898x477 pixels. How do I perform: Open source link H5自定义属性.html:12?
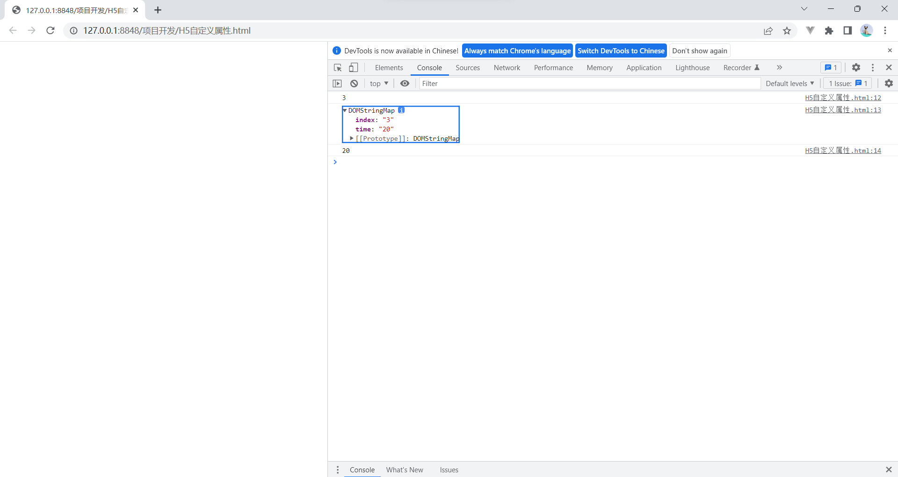coord(843,98)
